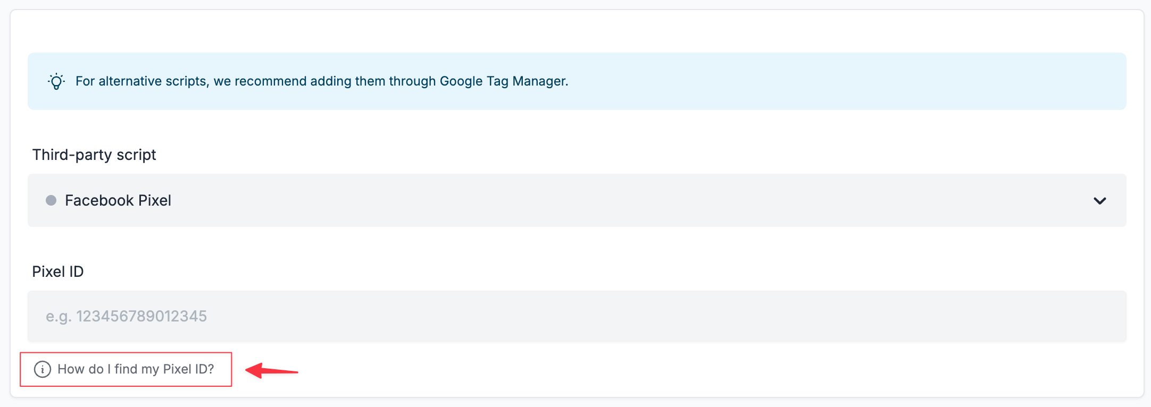Screen dimensions: 1151x407
Task: Focus the Pixel ID input field
Action: tap(577, 316)
